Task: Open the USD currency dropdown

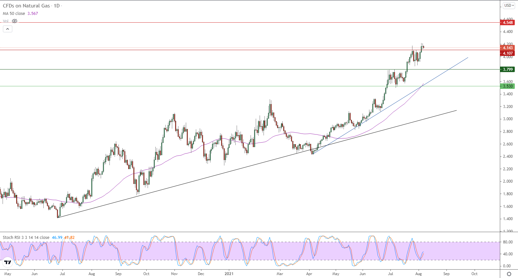Action: coord(509,5)
